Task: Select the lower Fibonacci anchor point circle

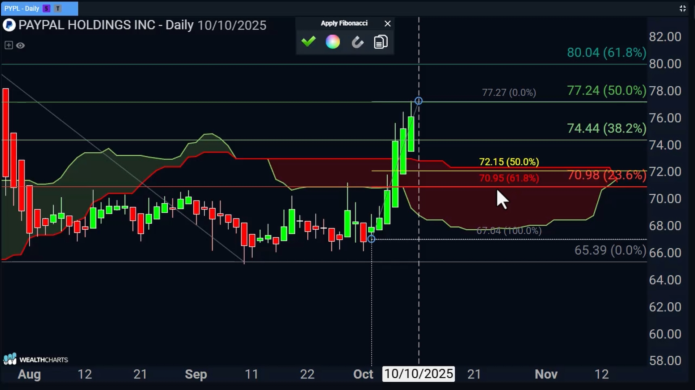Action: pyautogui.click(x=371, y=239)
